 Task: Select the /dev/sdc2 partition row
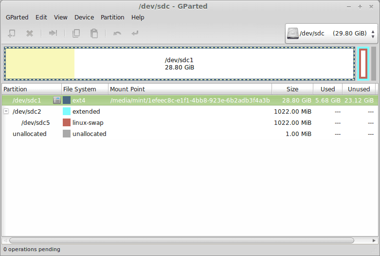(x=190, y=111)
